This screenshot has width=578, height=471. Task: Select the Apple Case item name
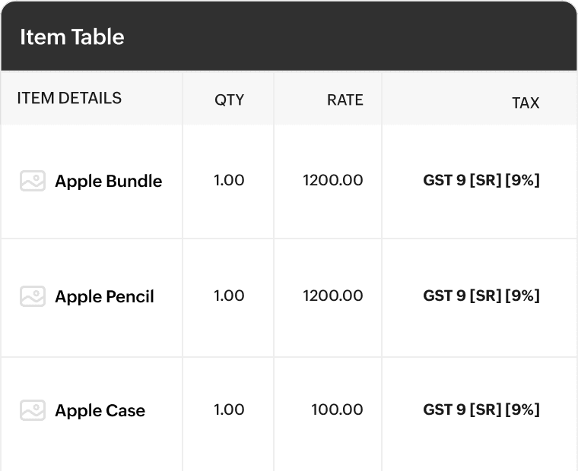pos(100,411)
